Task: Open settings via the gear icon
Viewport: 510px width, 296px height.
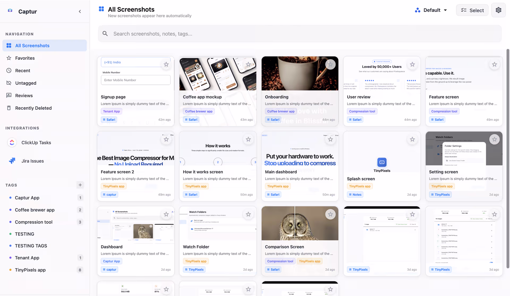Action: point(498,10)
